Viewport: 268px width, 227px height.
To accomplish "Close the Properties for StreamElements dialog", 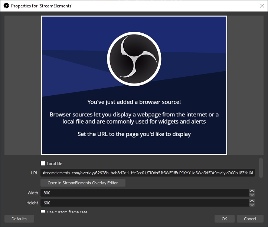I will click(262, 6).
